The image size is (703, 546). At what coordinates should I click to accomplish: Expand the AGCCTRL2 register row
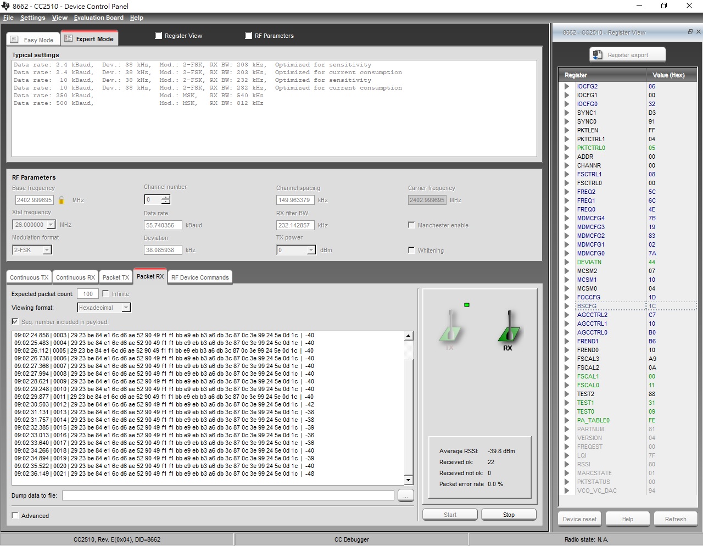pos(567,315)
